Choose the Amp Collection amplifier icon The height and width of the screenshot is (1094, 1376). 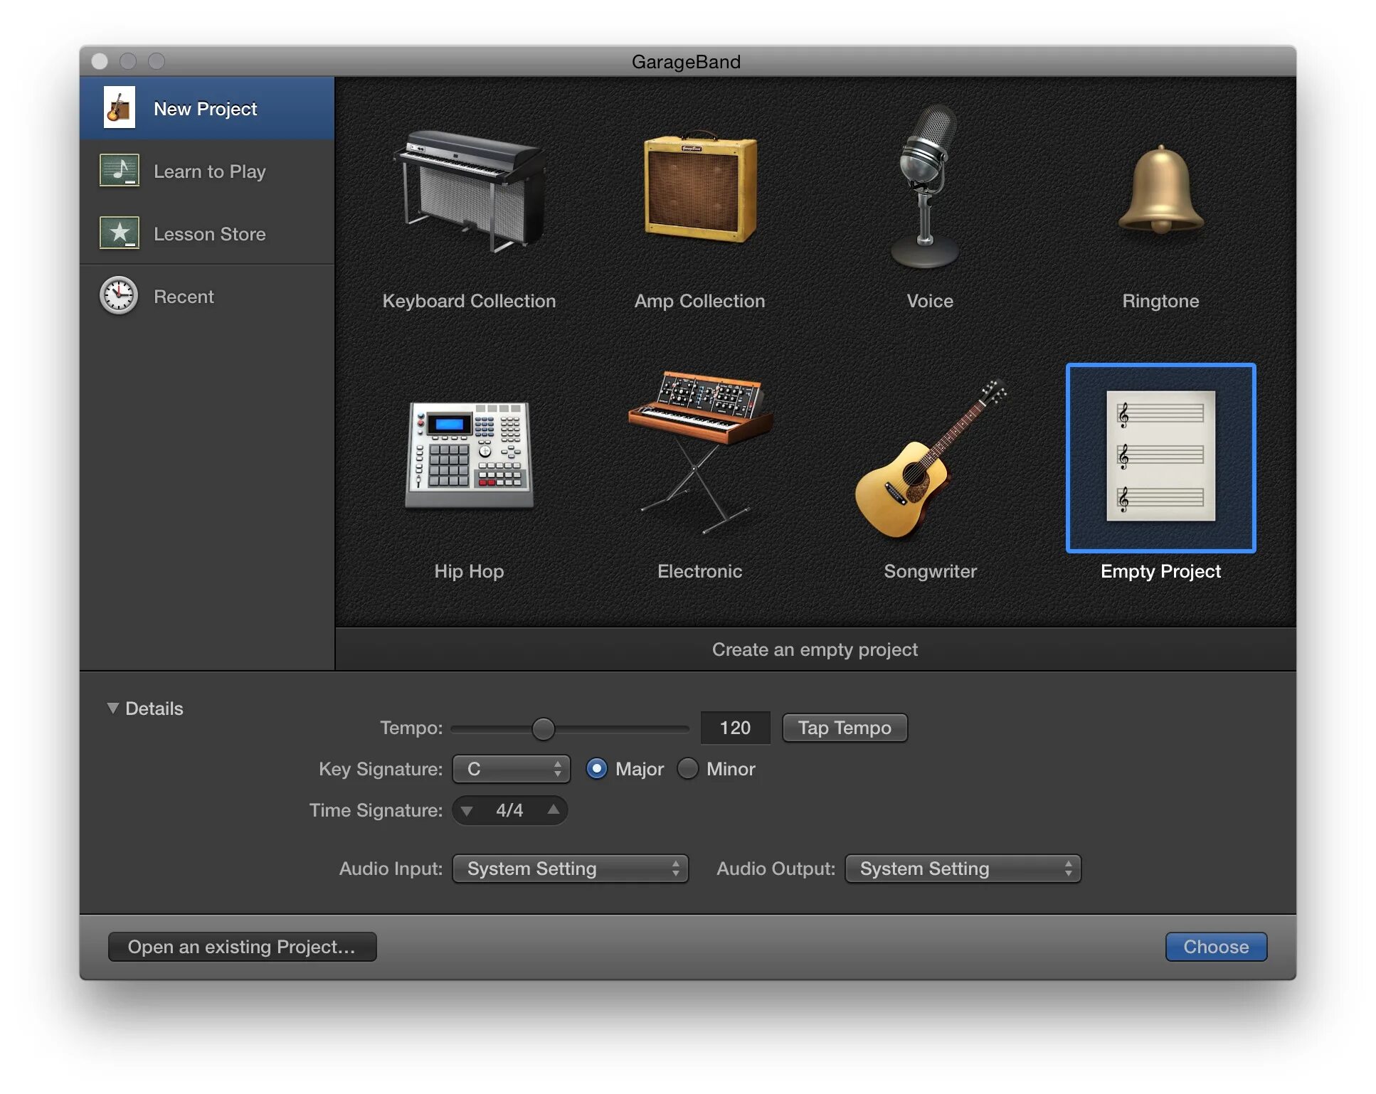(699, 188)
